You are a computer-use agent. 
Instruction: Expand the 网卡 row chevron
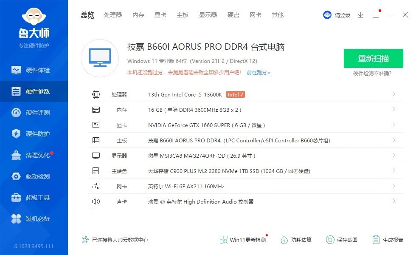point(394,186)
